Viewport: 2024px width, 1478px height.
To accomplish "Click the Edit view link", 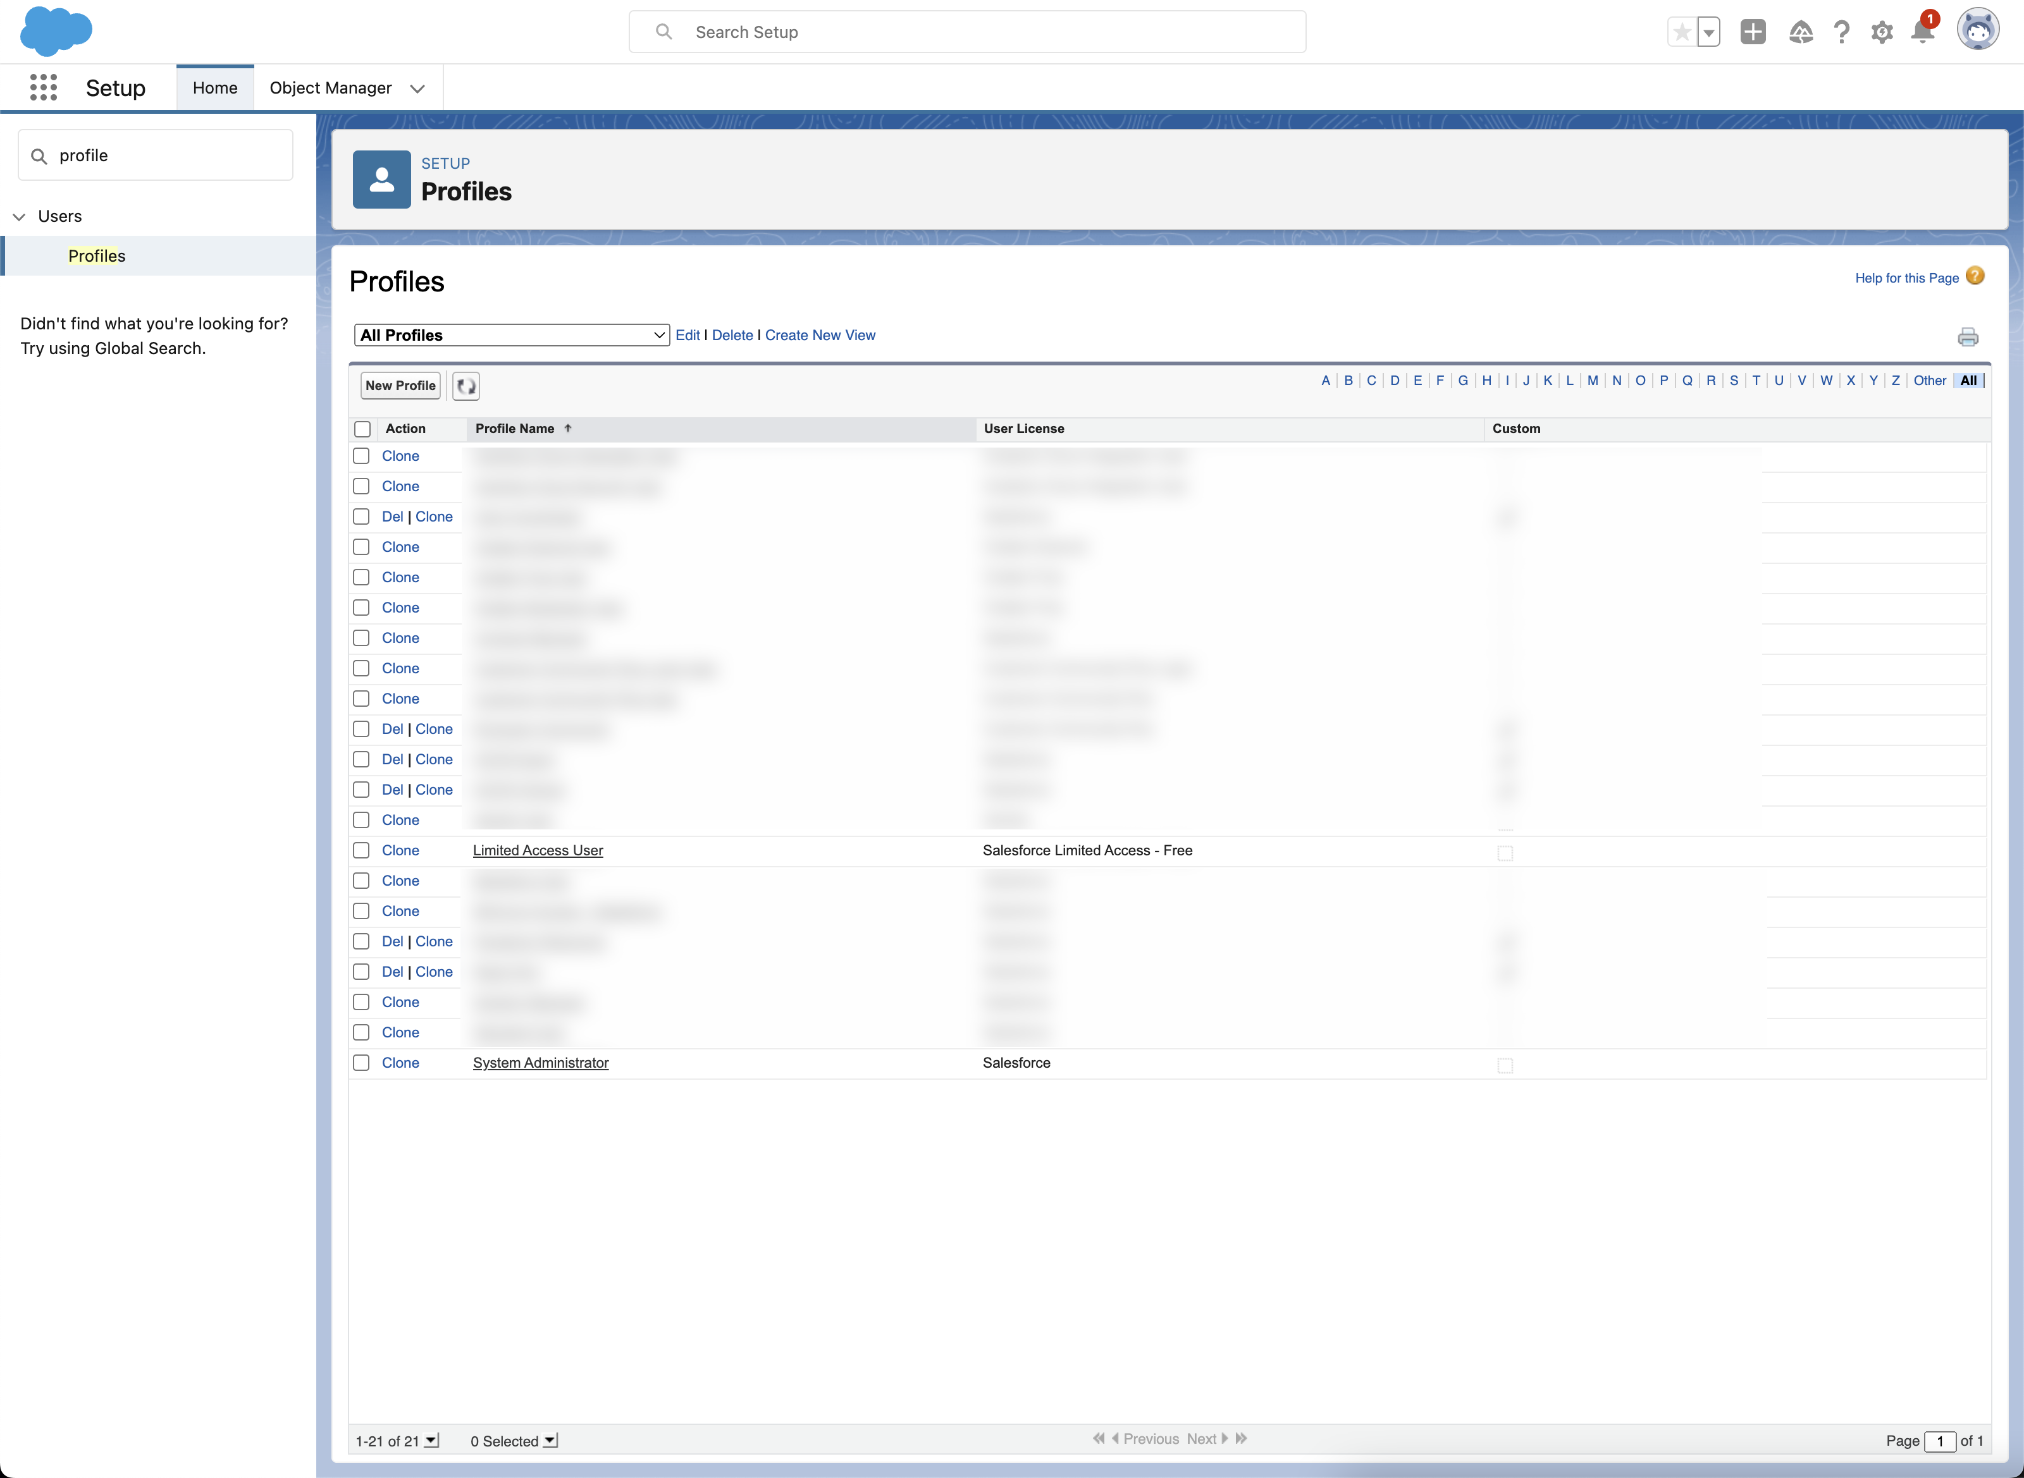I will (688, 334).
